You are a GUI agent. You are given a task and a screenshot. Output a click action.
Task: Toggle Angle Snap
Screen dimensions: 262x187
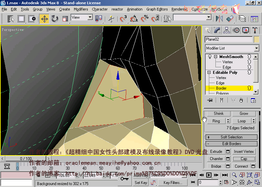click(x=134, y=19)
